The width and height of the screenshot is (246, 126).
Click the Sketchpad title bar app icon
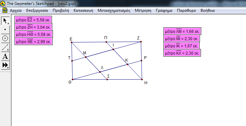coord(3,3)
